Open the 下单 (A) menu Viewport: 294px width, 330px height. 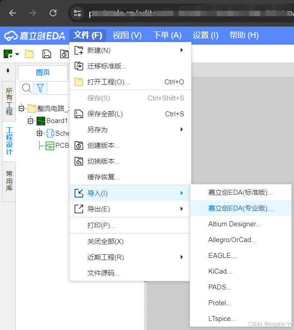[167, 35]
